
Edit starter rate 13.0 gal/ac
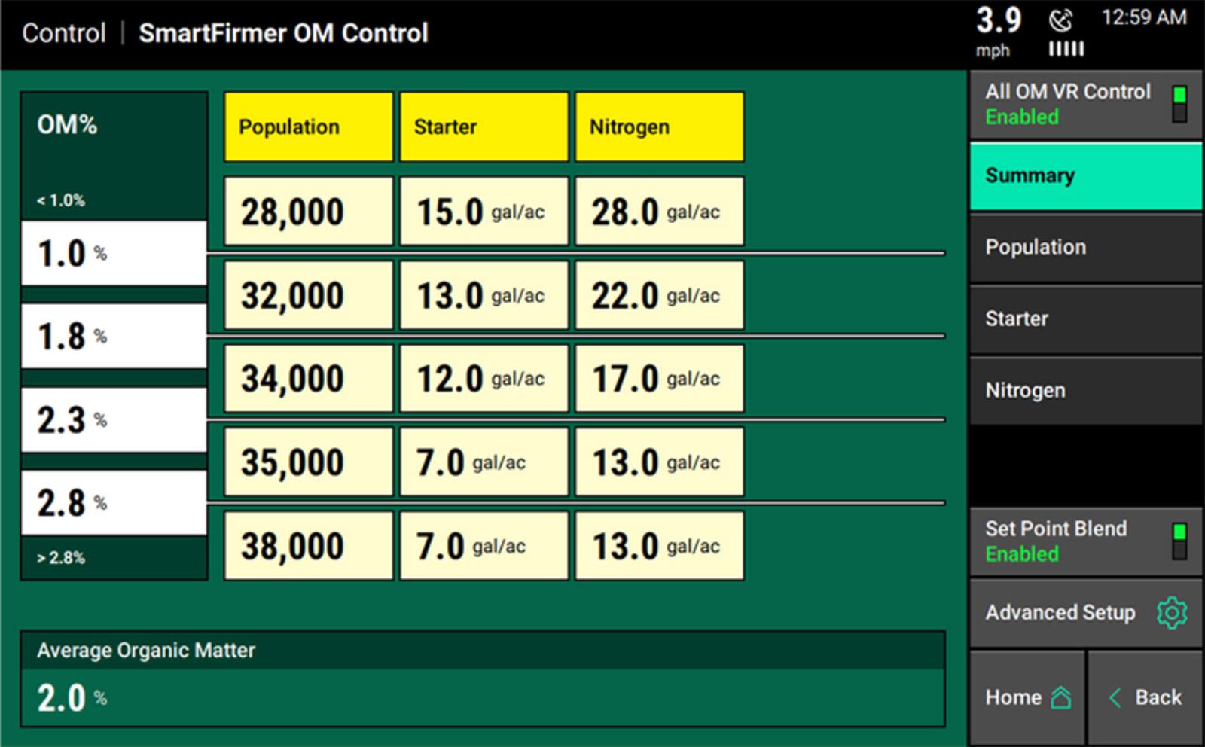tap(484, 295)
